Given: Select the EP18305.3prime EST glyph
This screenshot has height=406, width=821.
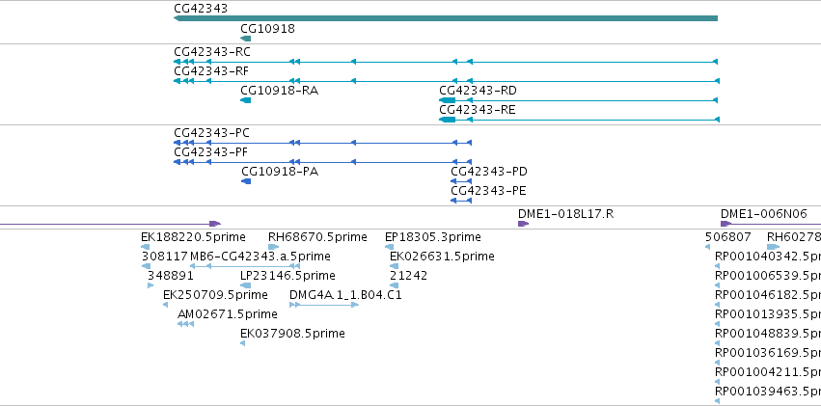Looking at the screenshot, I should 389,247.
